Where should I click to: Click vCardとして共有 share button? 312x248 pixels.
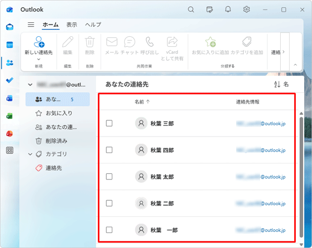tap(172, 49)
